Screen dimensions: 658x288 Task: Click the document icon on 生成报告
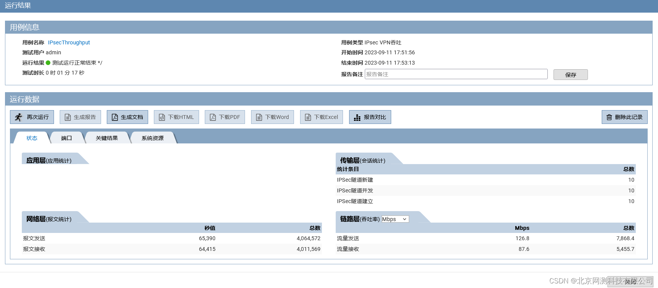point(68,117)
